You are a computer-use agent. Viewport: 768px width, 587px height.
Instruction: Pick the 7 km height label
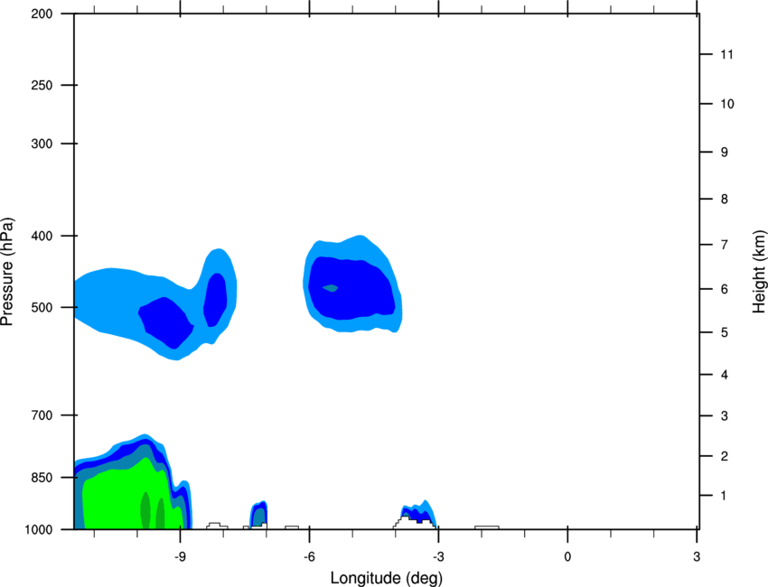tap(724, 245)
